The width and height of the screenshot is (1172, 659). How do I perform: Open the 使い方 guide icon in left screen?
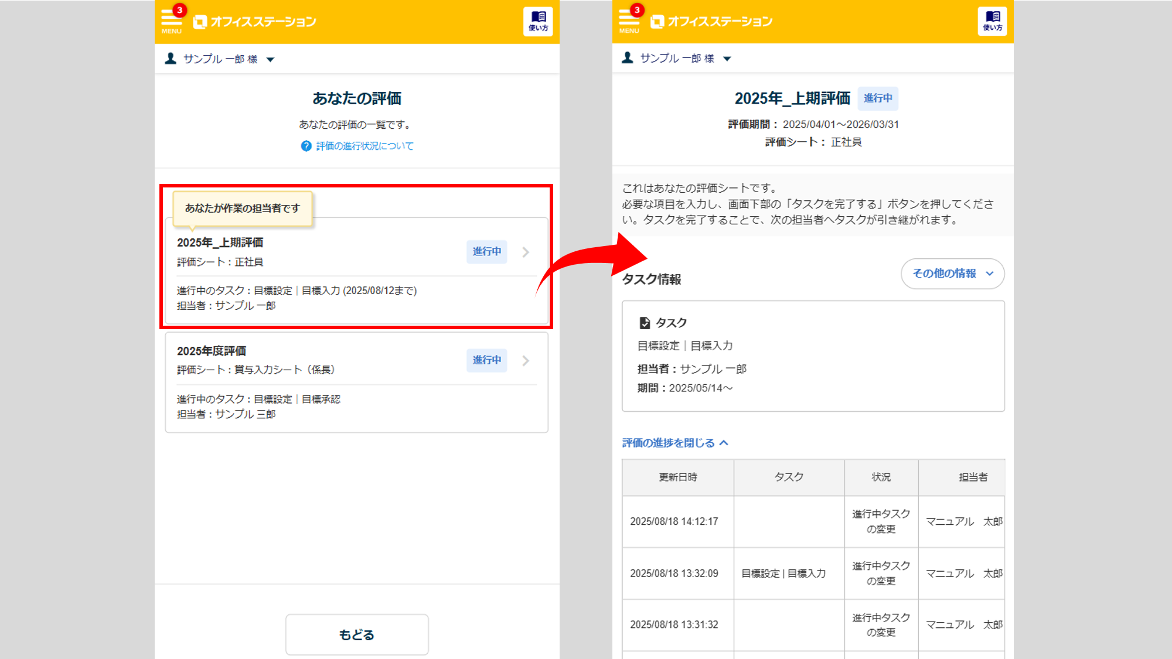538,22
